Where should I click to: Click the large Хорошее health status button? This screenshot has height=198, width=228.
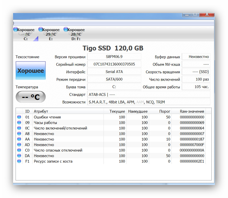(31, 71)
